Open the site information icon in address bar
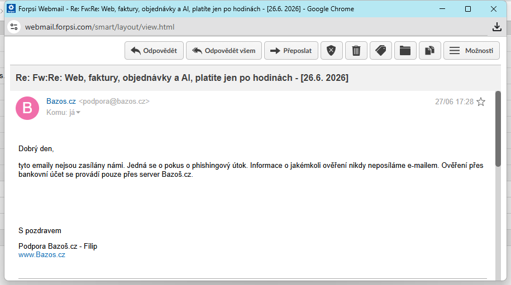511x285 pixels. [x=14, y=27]
